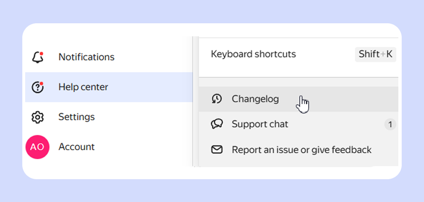This screenshot has height=202, width=424.
Task: Click the red dot on the bell icon
Action: (42, 54)
